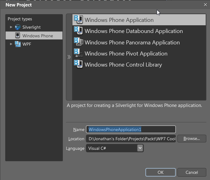The width and height of the screenshot is (210, 180).
Task: Click the Silverlight project type icon
Action: pos(18,27)
